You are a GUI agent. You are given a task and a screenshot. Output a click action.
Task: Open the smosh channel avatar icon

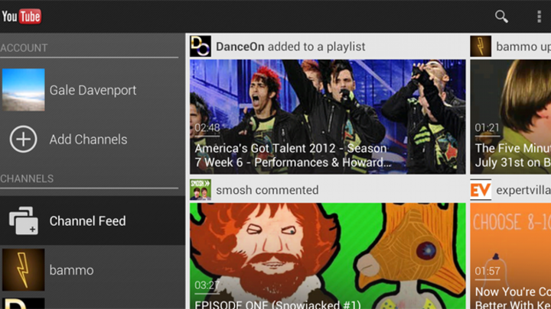[x=201, y=189]
